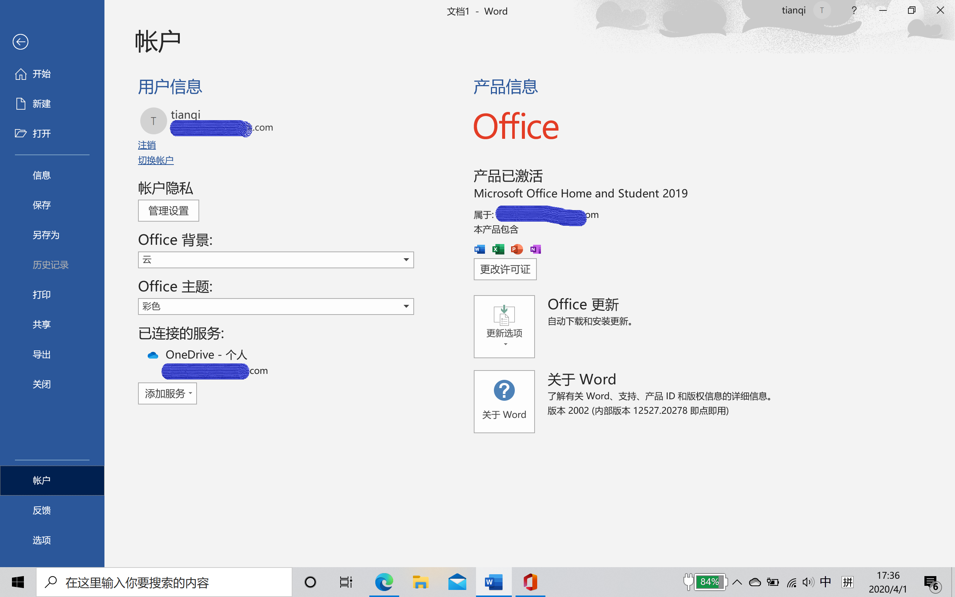
Task: Click the Mail envelope icon in taskbar
Action: pos(457,582)
